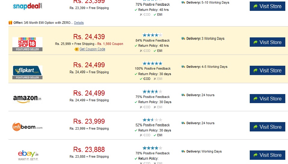Visit Store for Flipkart listing
Viewport: 288px width, 164px height.
pyautogui.click(x=268, y=71)
